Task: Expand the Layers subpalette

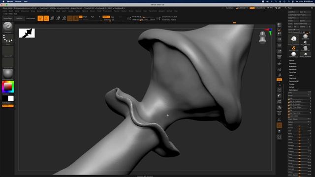Action: coord(291,75)
